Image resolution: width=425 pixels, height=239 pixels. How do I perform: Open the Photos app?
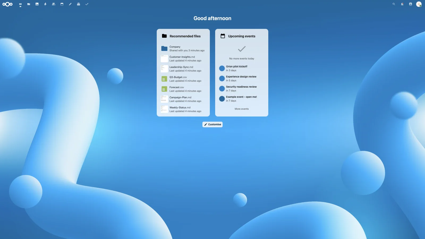coord(37,4)
